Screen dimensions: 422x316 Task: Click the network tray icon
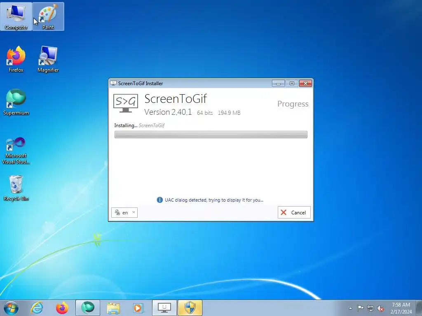(x=370, y=308)
